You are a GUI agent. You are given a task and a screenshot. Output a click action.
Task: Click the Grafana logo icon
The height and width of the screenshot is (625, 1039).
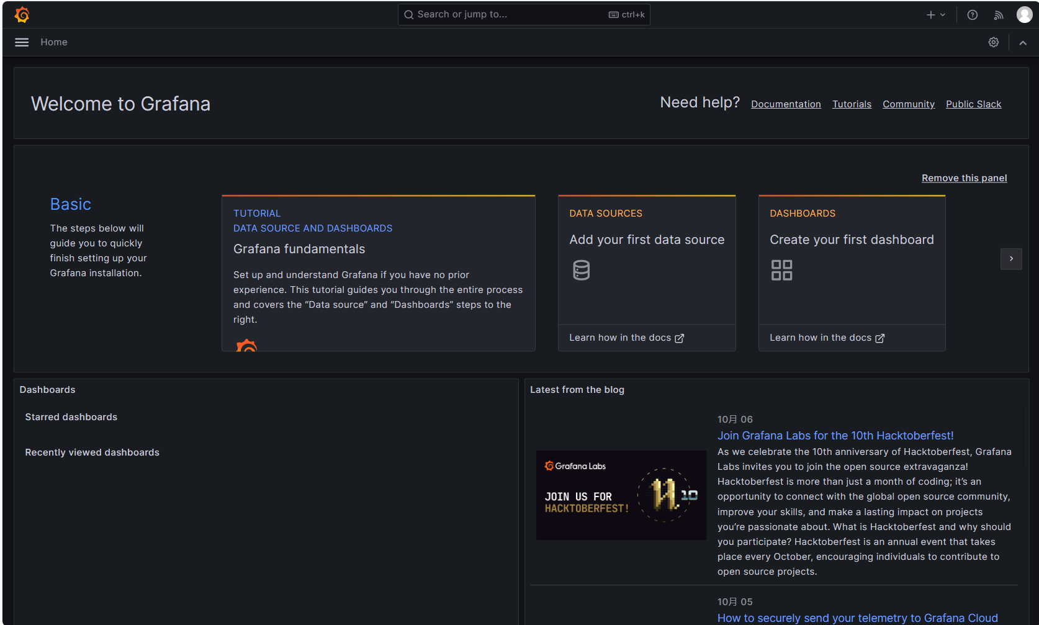pos(22,14)
